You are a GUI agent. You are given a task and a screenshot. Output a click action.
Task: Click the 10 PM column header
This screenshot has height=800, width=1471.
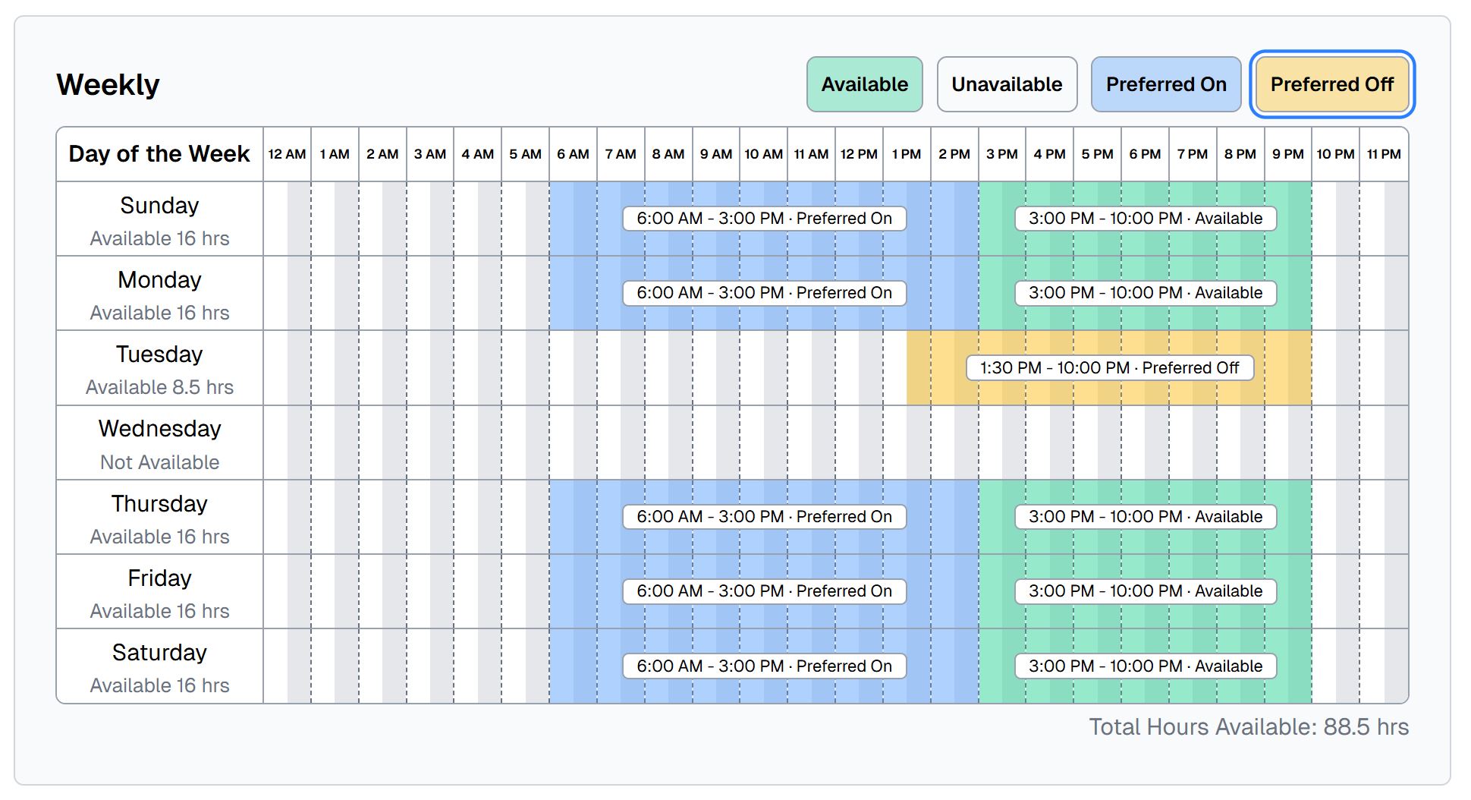(x=1335, y=154)
